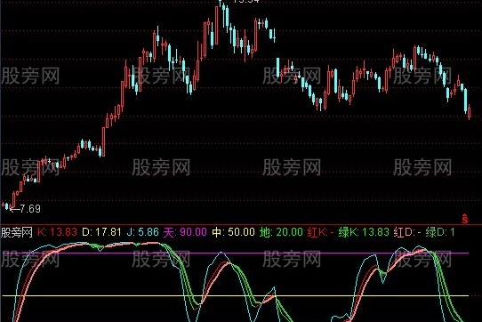The width and height of the screenshot is (482, 322).
Task: Select the purple 天 90 horizontal line
Action: coord(235,254)
